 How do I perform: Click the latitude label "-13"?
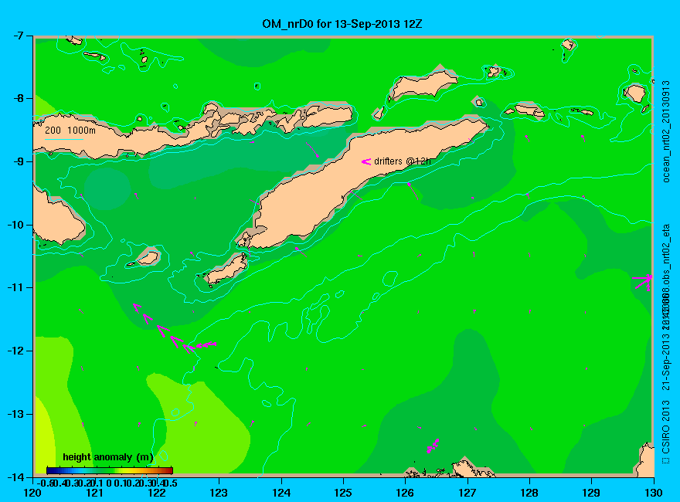point(16,414)
